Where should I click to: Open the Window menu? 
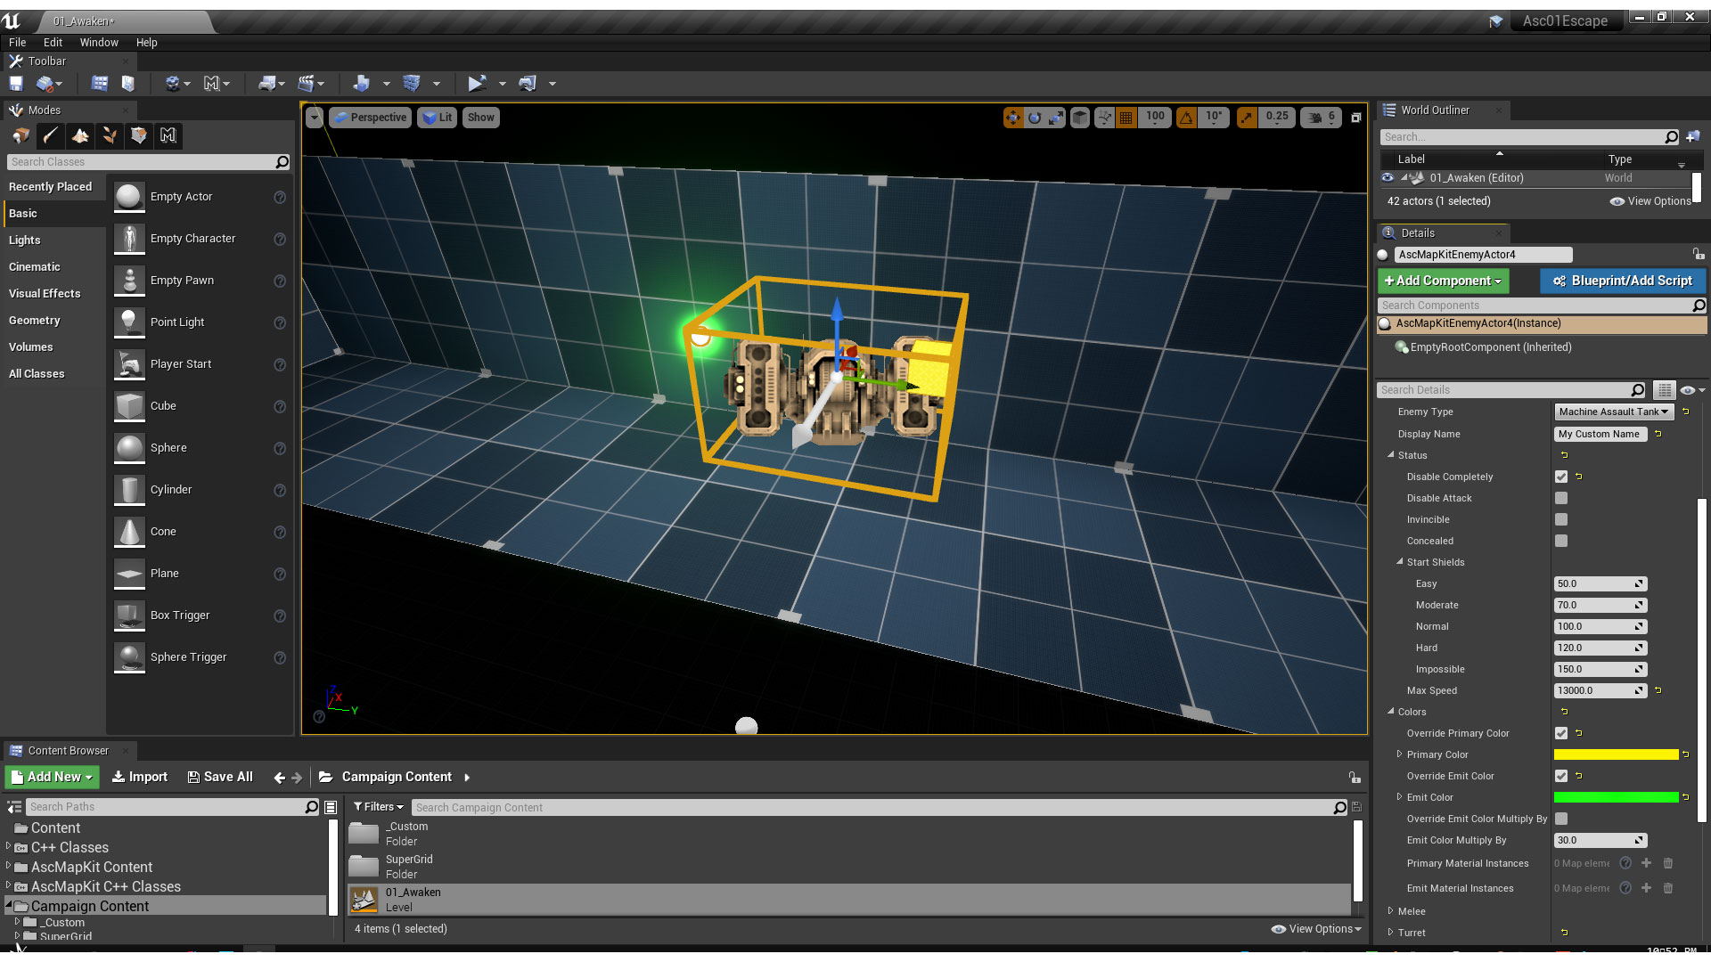point(99,43)
